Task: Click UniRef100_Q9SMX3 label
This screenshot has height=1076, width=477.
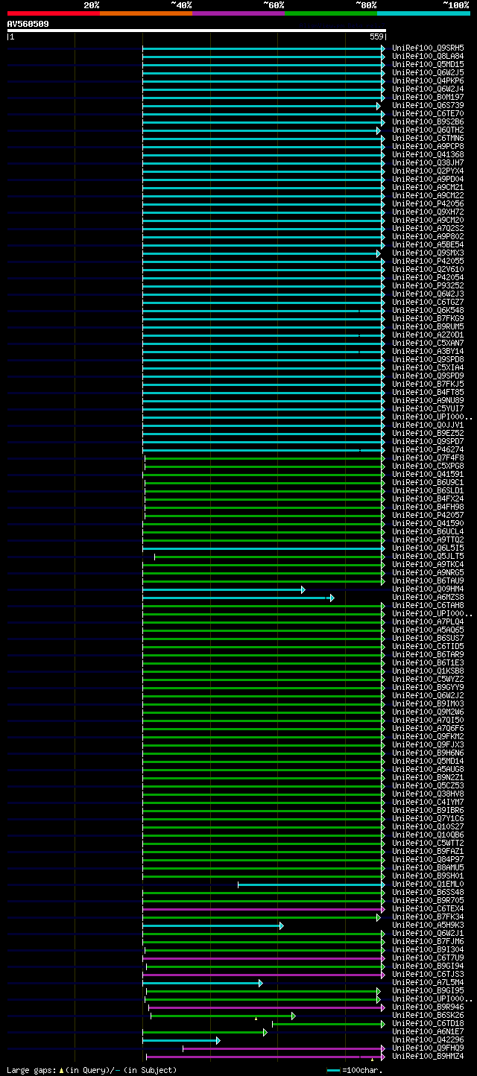Action: coord(428,253)
